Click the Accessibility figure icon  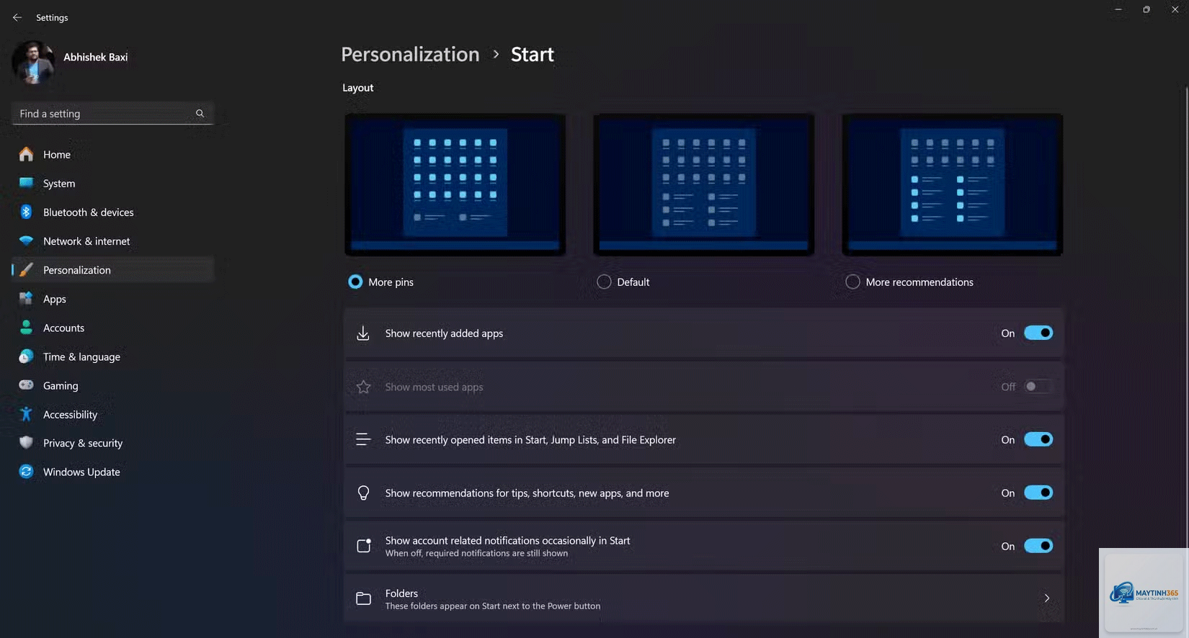click(x=26, y=414)
